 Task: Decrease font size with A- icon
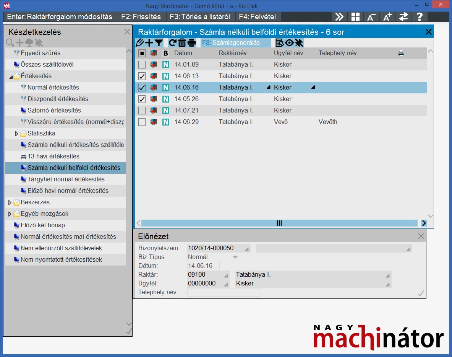371,17
